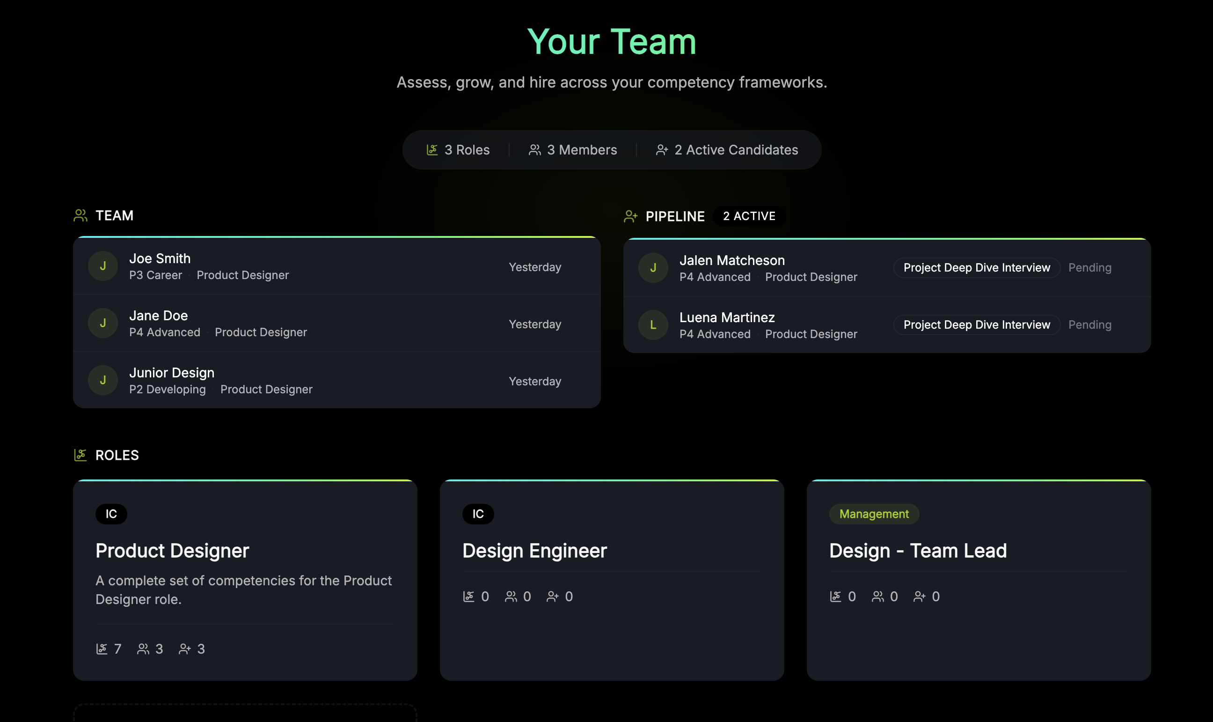Click Jane Doe's avatar circle
Screen dimensions: 1213x722
point(103,323)
